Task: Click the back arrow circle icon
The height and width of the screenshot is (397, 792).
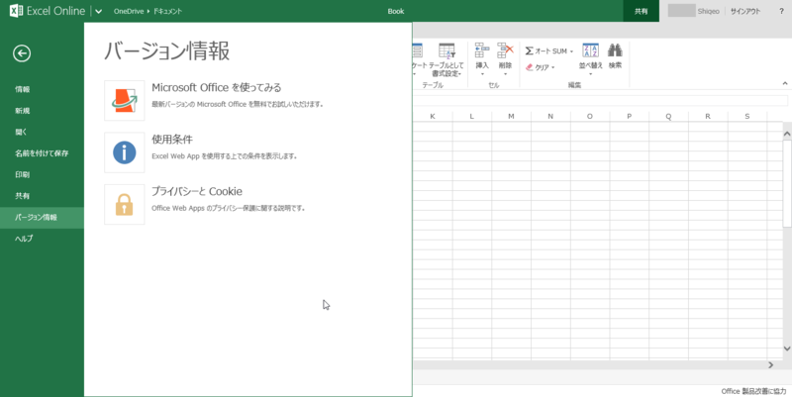Action: point(22,53)
